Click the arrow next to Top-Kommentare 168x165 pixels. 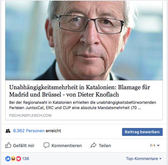(160, 159)
